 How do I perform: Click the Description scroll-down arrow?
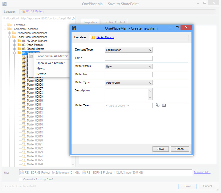[x=150, y=97]
